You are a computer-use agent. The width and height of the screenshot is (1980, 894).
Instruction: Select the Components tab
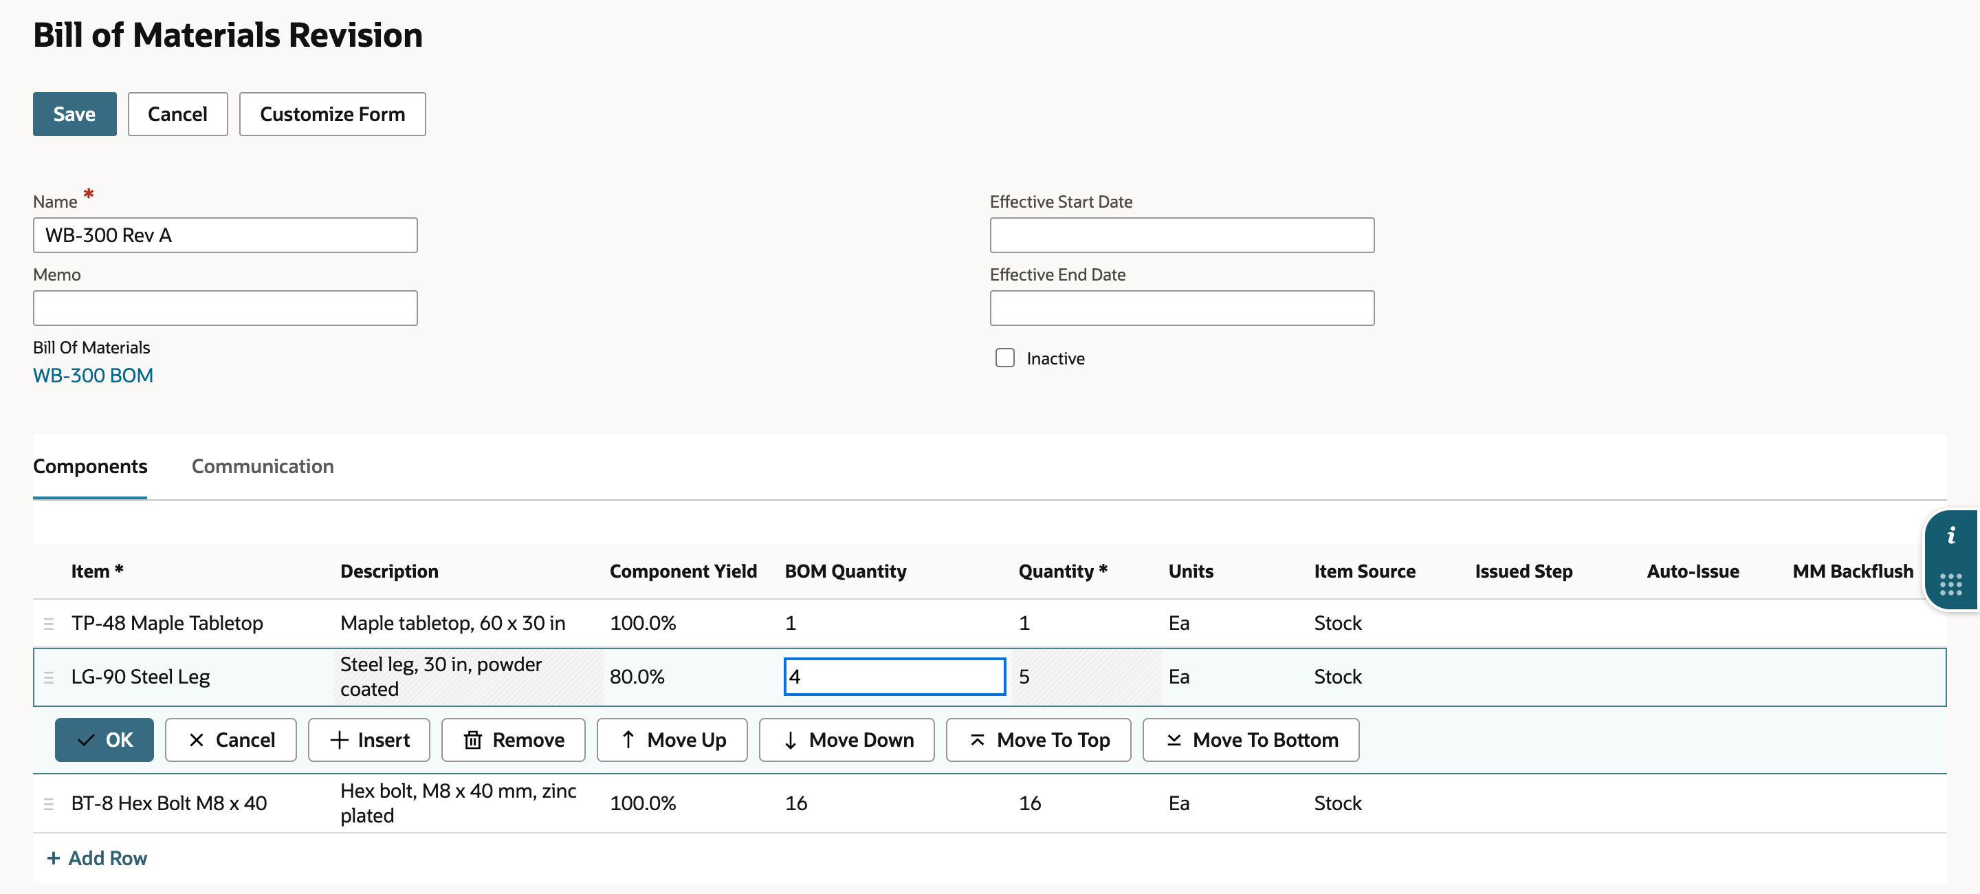pos(90,466)
